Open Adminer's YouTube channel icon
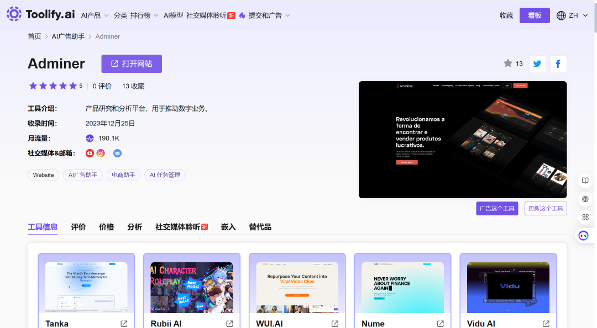This screenshot has width=597, height=328. point(90,153)
